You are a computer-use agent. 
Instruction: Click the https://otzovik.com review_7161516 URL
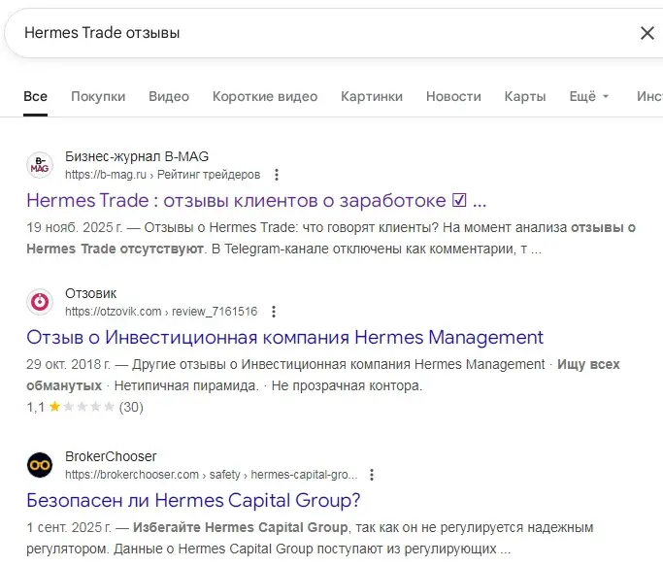(x=161, y=312)
